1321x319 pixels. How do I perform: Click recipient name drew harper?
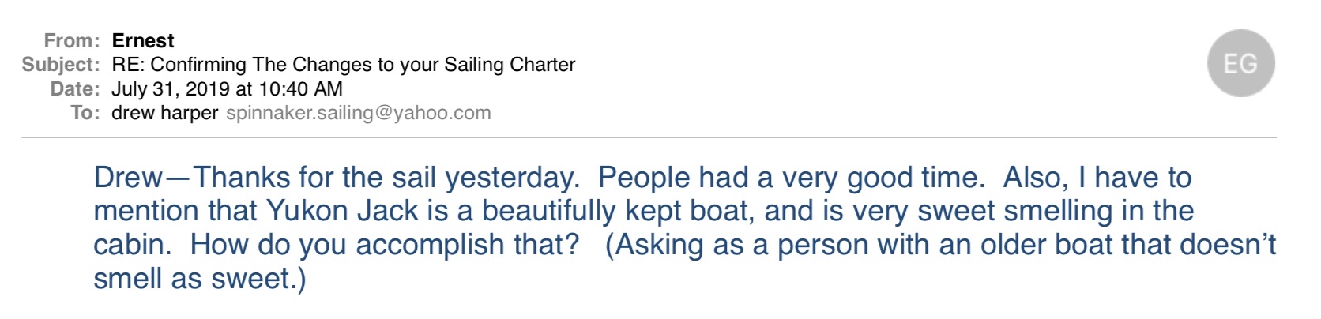pos(164,113)
